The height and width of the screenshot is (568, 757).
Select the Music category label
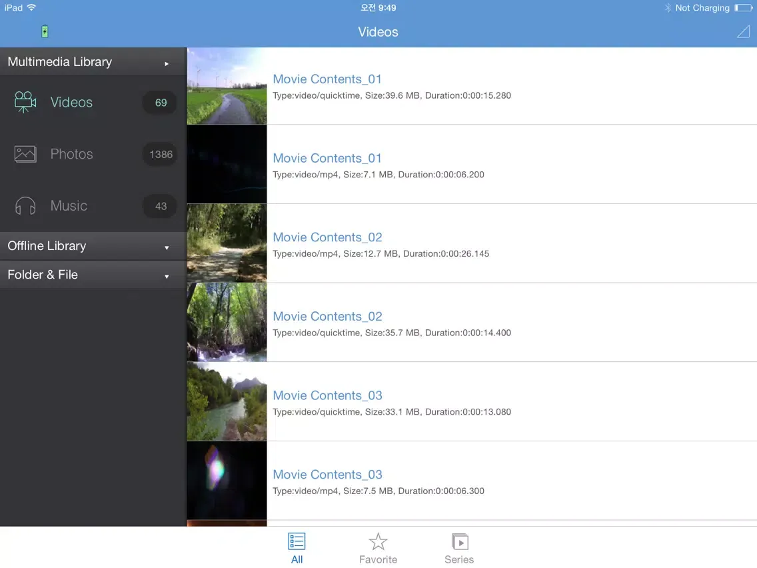coord(69,206)
